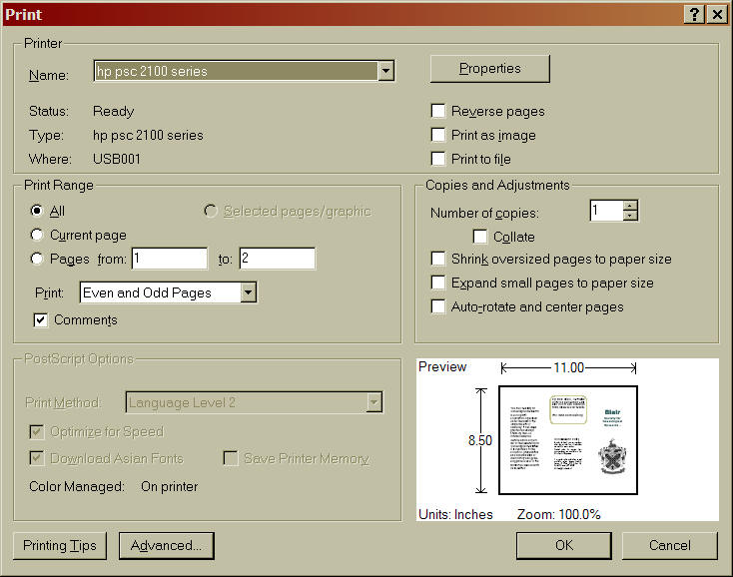733x577 pixels.
Task: Choose Current page radio option
Action: [x=38, y=236]
